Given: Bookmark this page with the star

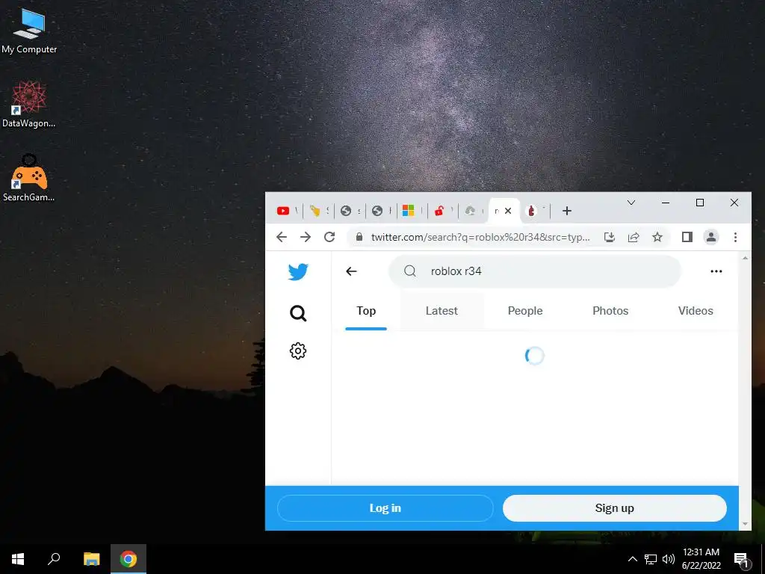Looking at the screenshot, I should (x=657, y=237).
